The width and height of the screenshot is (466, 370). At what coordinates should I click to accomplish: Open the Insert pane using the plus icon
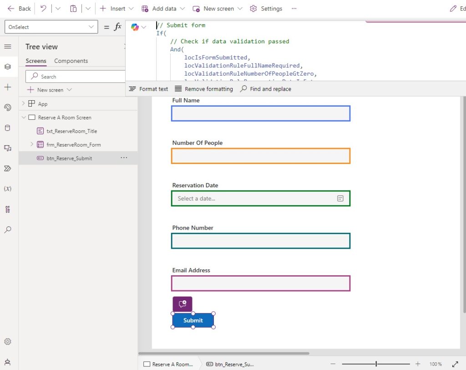coord(8,87)
